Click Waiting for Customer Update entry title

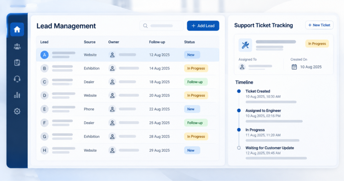point(270,148)
